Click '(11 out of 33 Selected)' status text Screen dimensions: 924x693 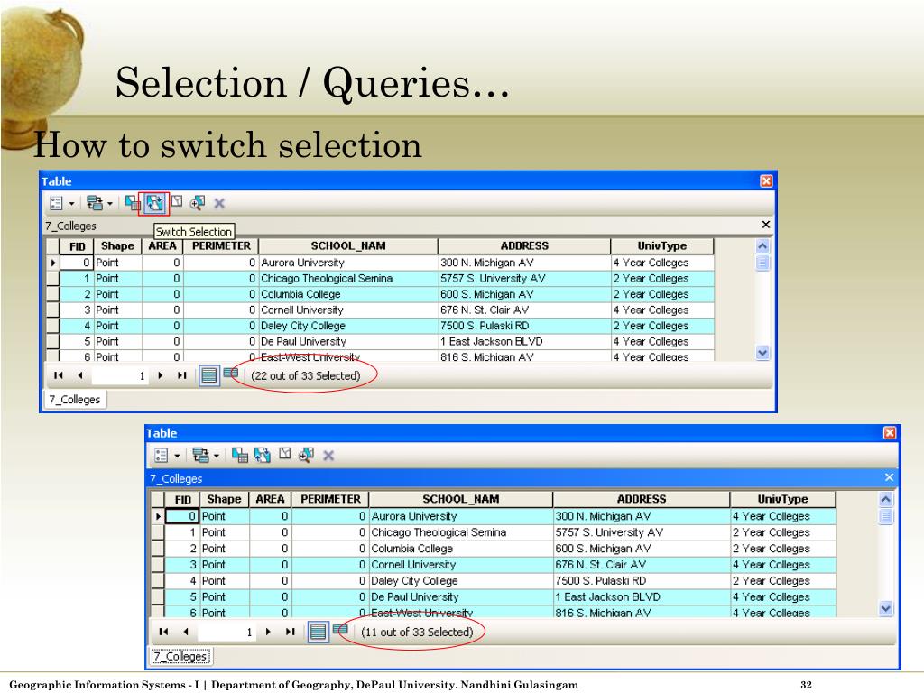417,633
